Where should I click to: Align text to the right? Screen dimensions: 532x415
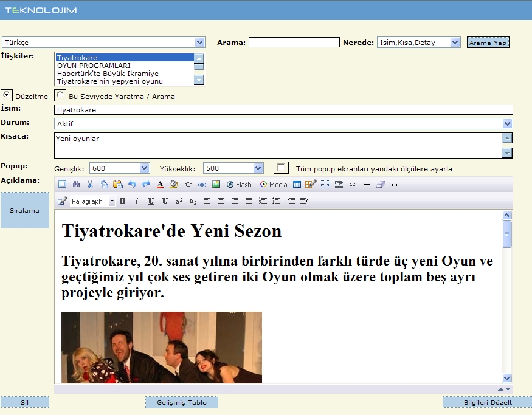click(x=235, y=201)
